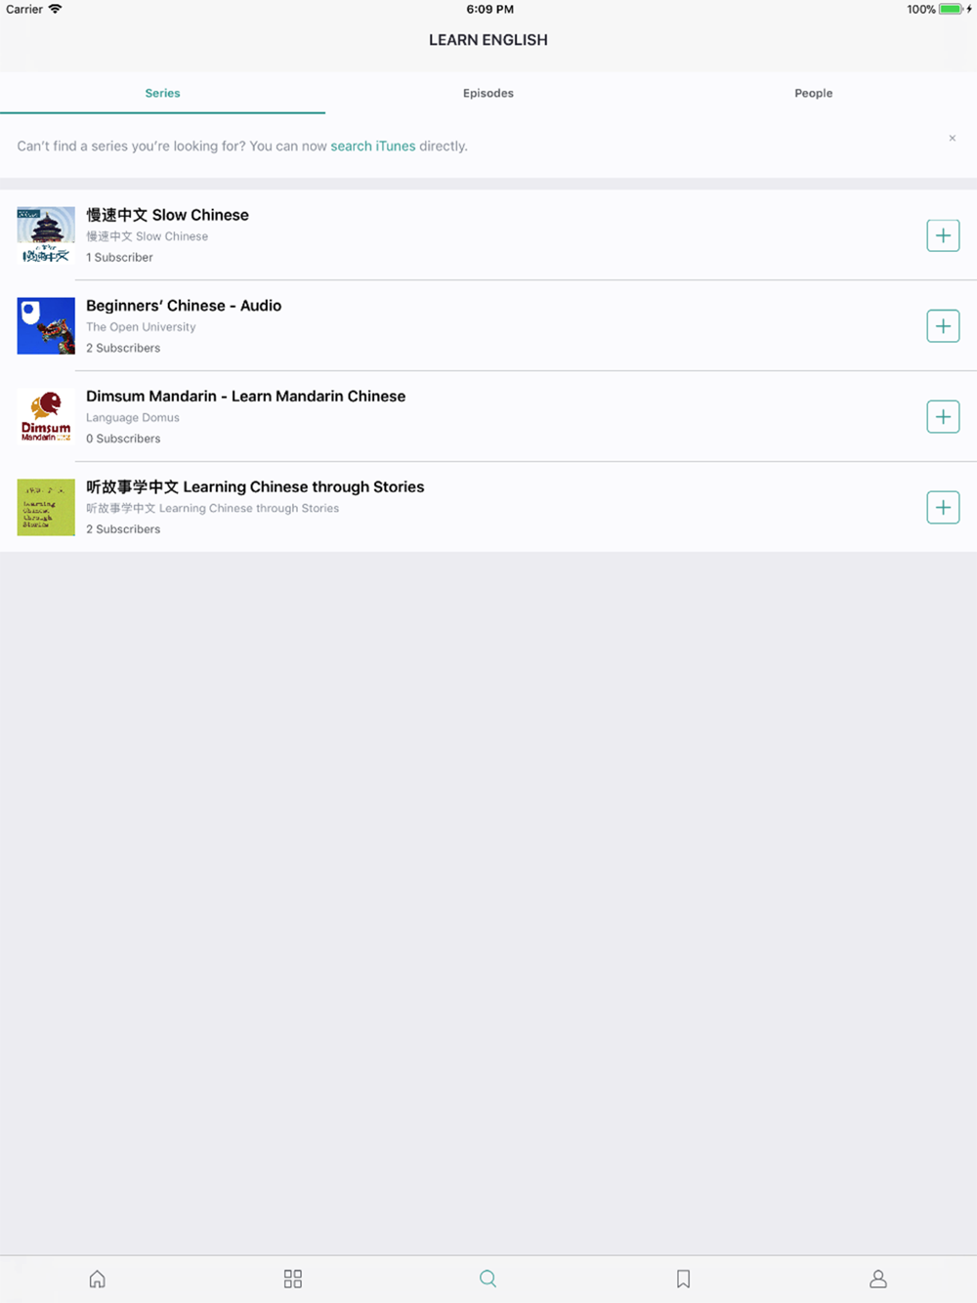The image size is (977, 1303).
Task: Tap plus button for Dimsum Mandarin
Action: tap(943, 417)
